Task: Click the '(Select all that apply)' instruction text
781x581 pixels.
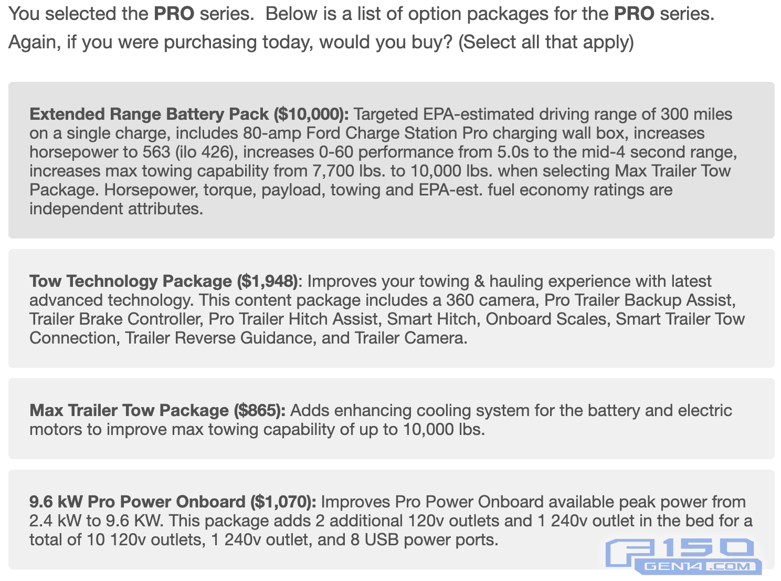Action: [x=546, y=42]
